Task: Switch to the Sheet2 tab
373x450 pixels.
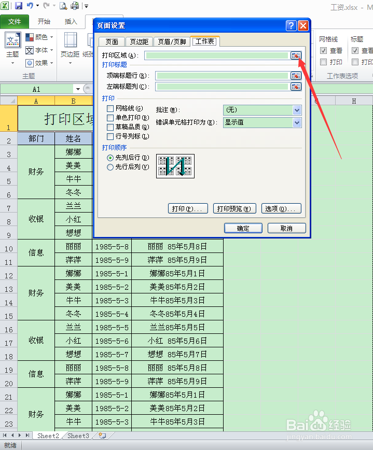Action: pos(48,435)
